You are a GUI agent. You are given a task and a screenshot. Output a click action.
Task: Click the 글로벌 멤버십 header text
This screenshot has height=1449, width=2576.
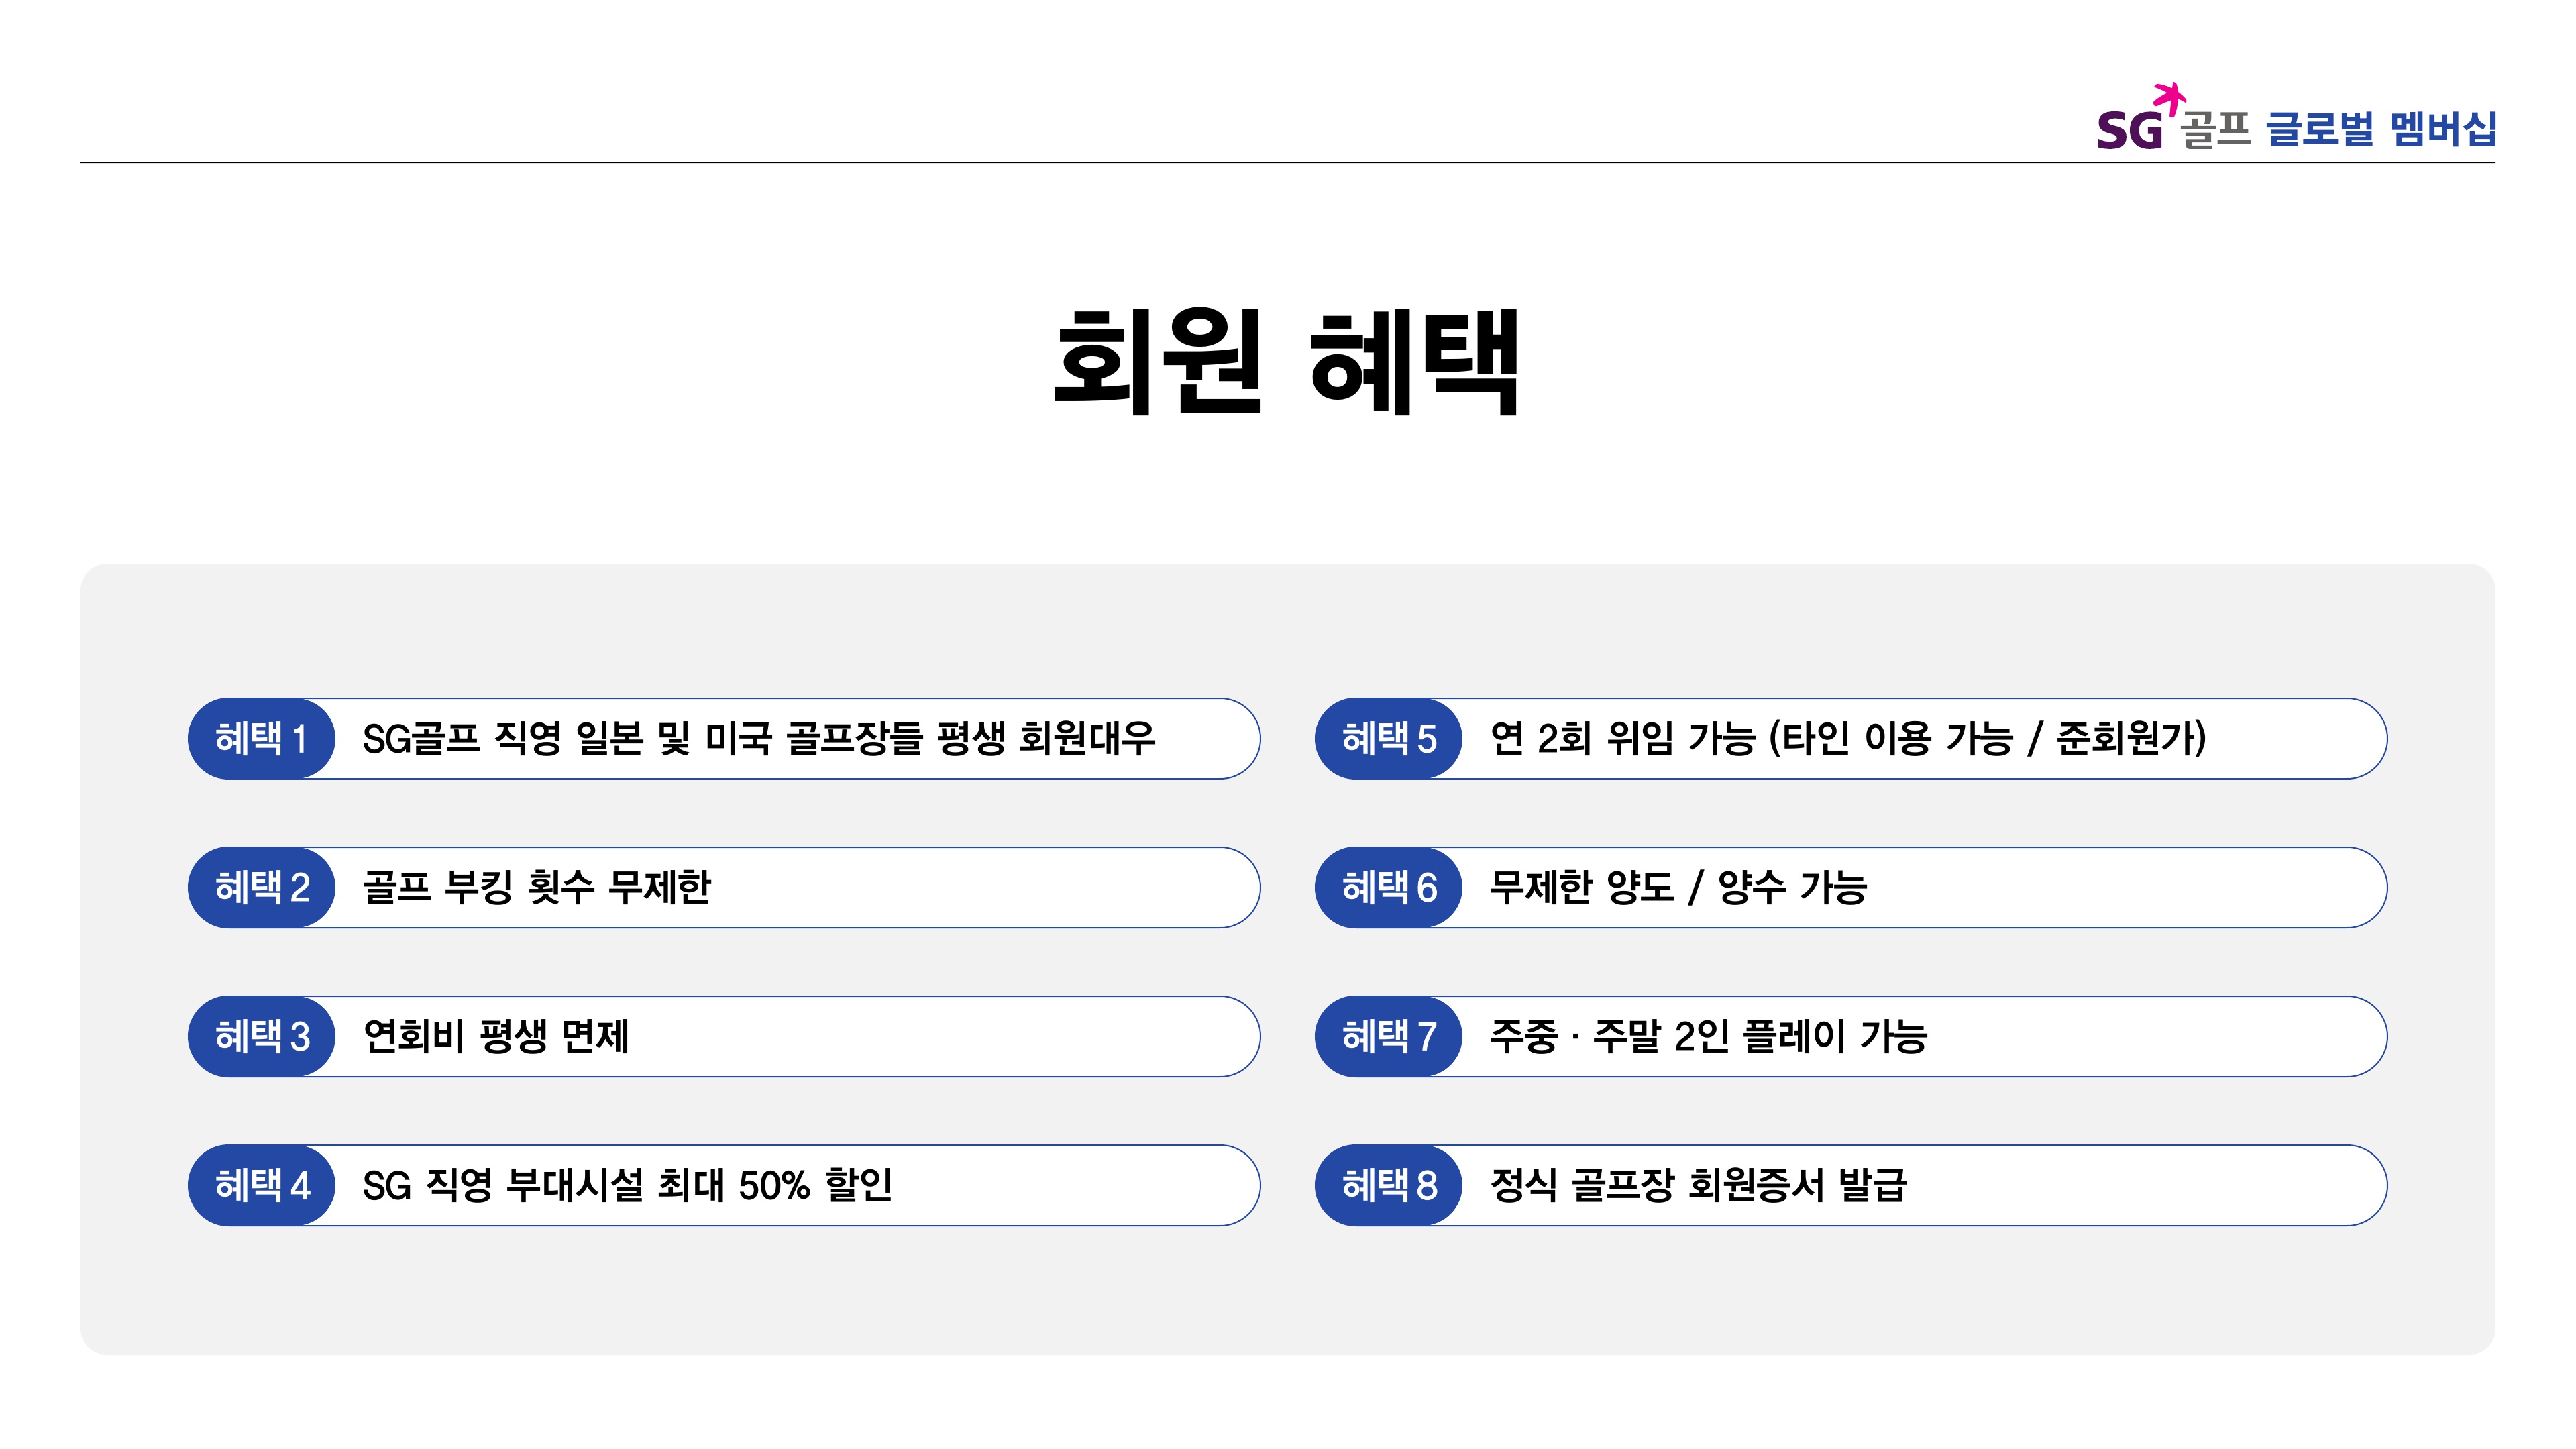click(2380, 129)
